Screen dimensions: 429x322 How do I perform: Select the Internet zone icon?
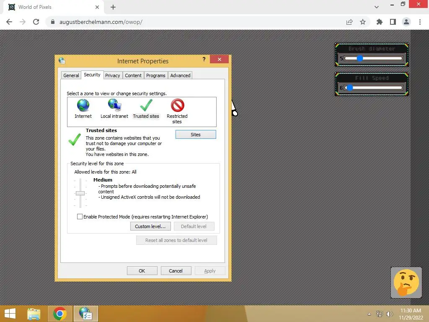[83, 105]
